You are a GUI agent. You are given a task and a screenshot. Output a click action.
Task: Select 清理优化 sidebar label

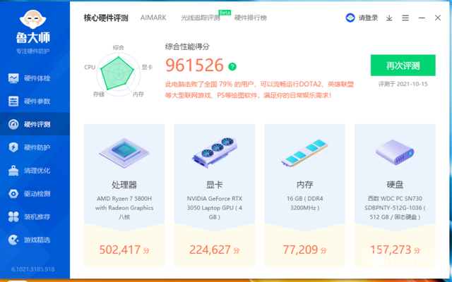pyautogui.click(x=37, y=171)
